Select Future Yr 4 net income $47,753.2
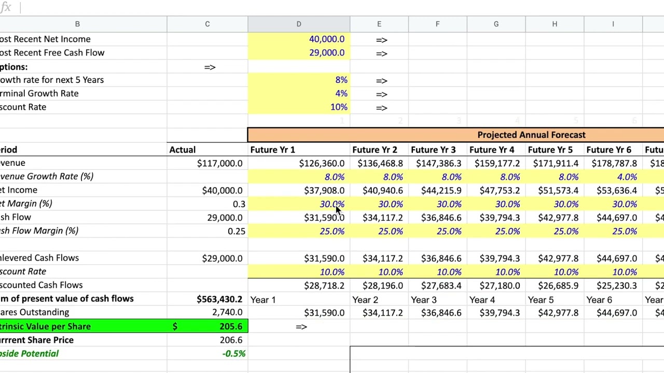 pos(496,190)
